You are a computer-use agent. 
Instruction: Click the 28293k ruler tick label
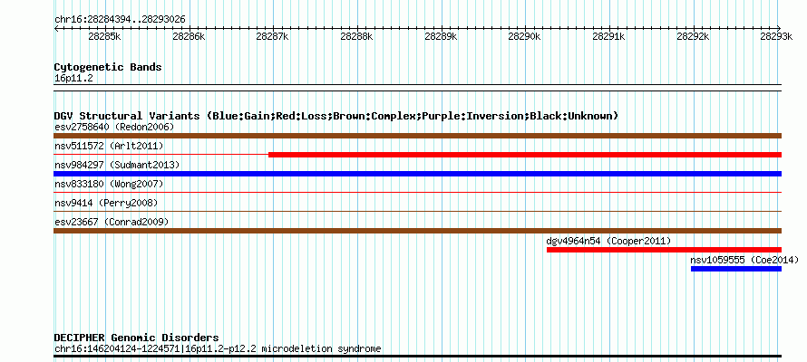[777, 36]
